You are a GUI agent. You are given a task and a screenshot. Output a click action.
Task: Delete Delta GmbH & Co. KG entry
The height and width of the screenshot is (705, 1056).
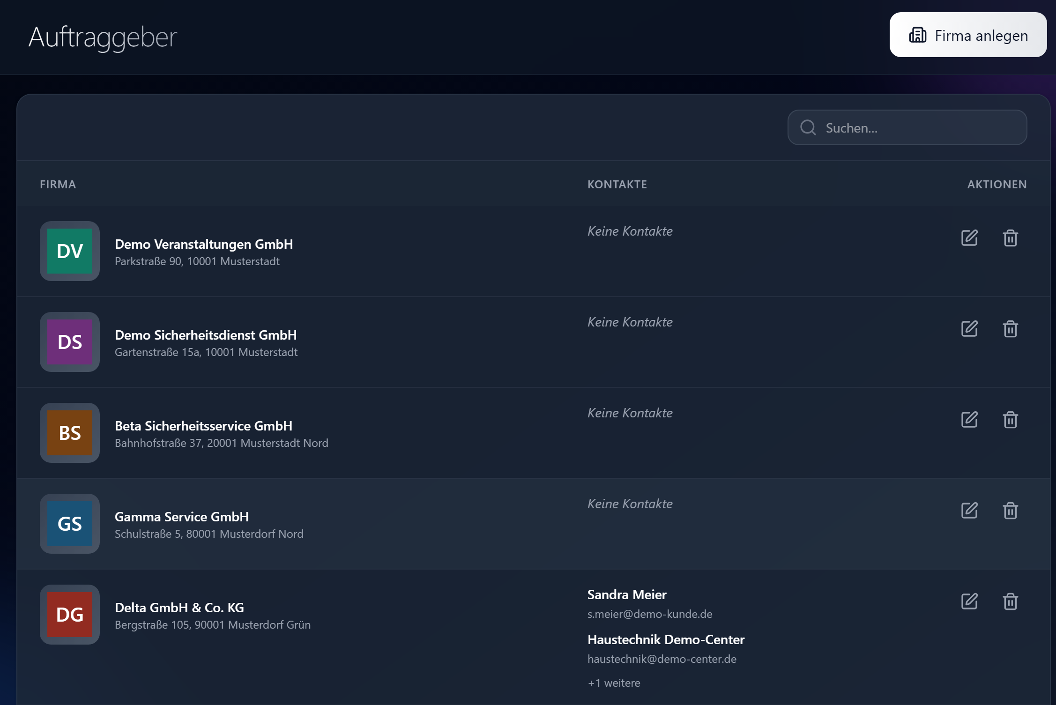(x=1010, y=601)
